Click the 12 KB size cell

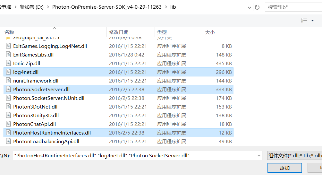[225, 133]
